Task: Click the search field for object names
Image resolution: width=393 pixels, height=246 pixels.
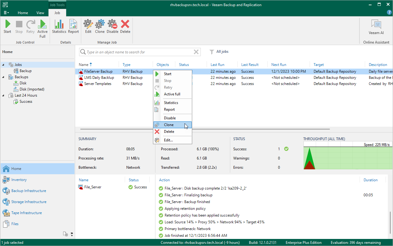Action: coord(139,52)
